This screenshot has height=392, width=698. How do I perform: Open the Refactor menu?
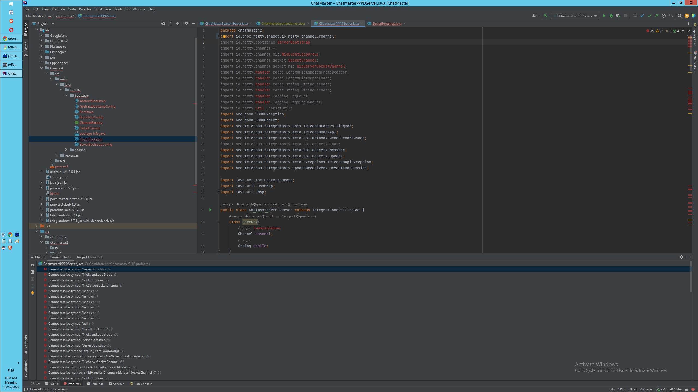[x=85, y=9]
